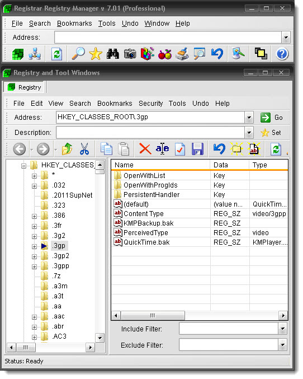The height and width of the screenshot is (379, 303).
Task: Open top Address bar dropdown arrow
Action: (x=286, y=38)
